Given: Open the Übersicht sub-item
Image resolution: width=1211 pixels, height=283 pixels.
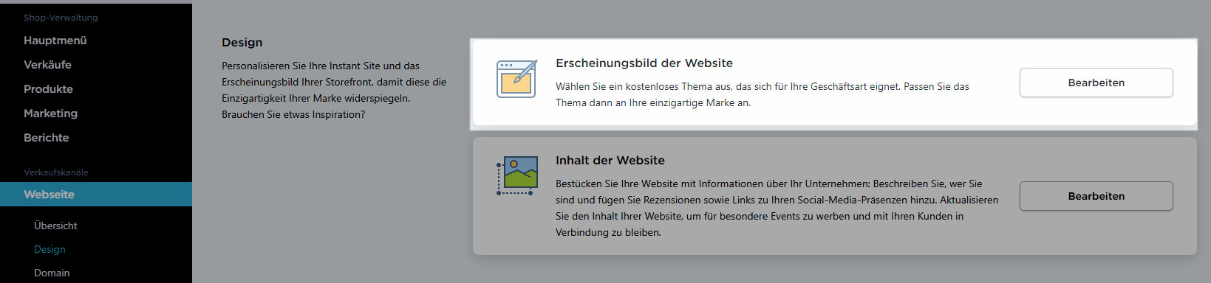Looking at the screenshot, I should coord(55,226).
